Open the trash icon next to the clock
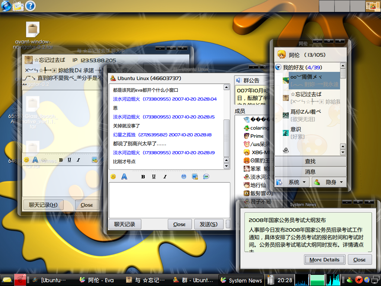Image resolution: width=381 pixels, height=286 pixels. [270, 280]
